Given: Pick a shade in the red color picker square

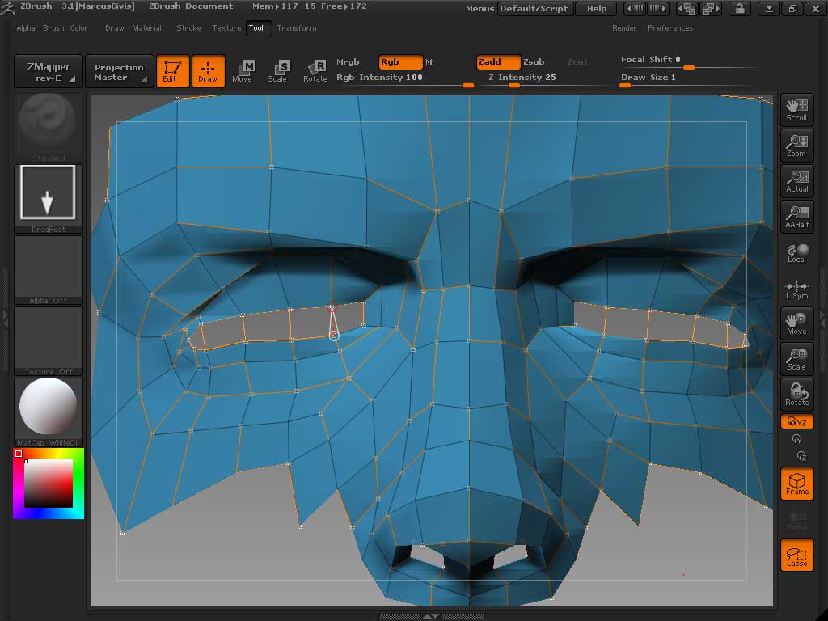Looking at the screenshot, I should point(48,484).
